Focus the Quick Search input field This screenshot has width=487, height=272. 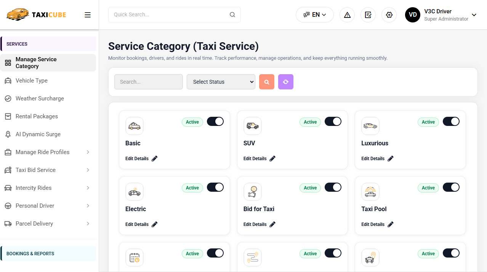click(175, 14)
